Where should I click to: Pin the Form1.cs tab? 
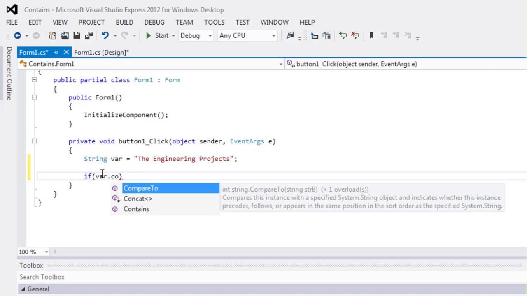pyautogui.click(x=56, y=52)
